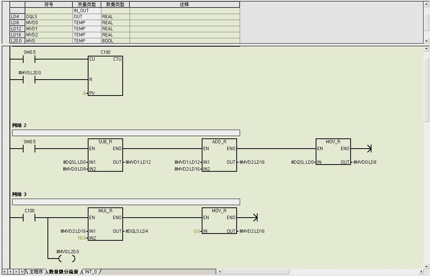Click the 变量类型 column header

coord(87,5)
